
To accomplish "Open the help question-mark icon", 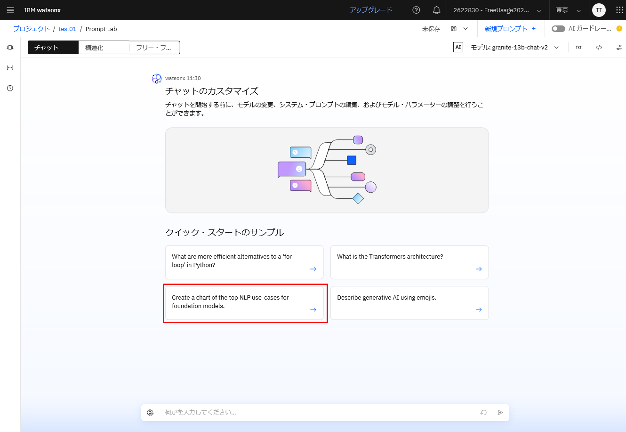I will coord(416,10).
